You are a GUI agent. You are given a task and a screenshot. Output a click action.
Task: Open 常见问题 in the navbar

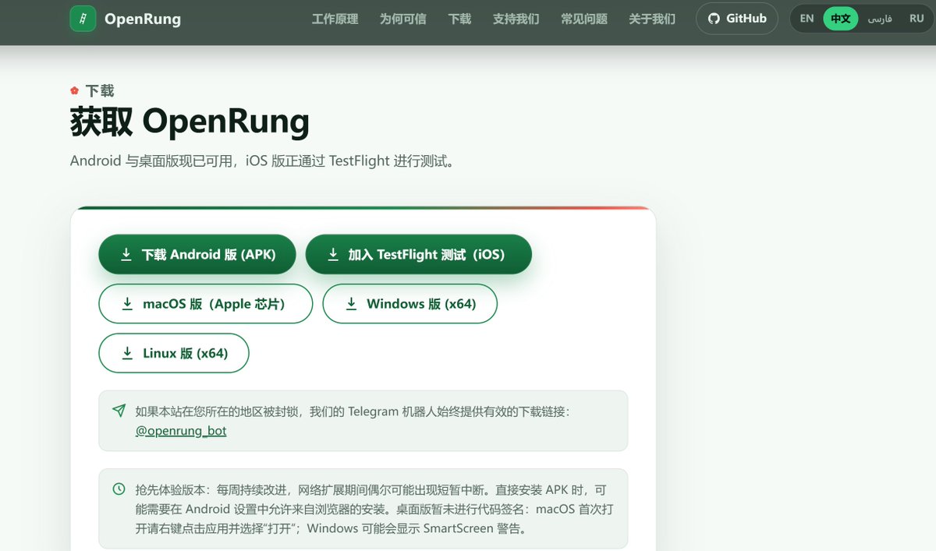click(583, 19)
